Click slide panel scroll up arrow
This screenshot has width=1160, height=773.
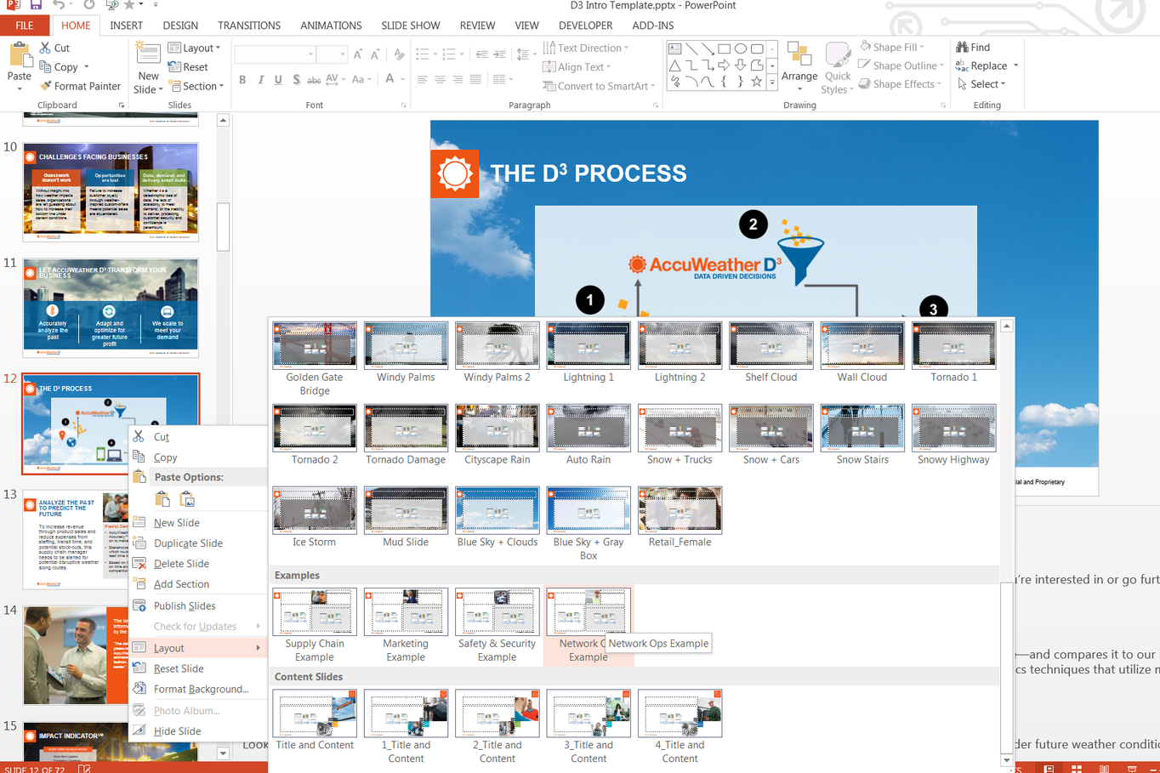[x=223, y=121]
